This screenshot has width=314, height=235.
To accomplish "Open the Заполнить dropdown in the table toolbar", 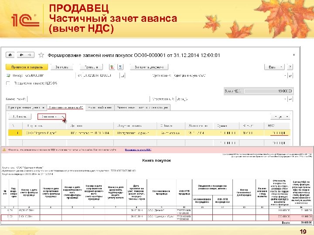I will pyautogui.click(x=51, y=117).
